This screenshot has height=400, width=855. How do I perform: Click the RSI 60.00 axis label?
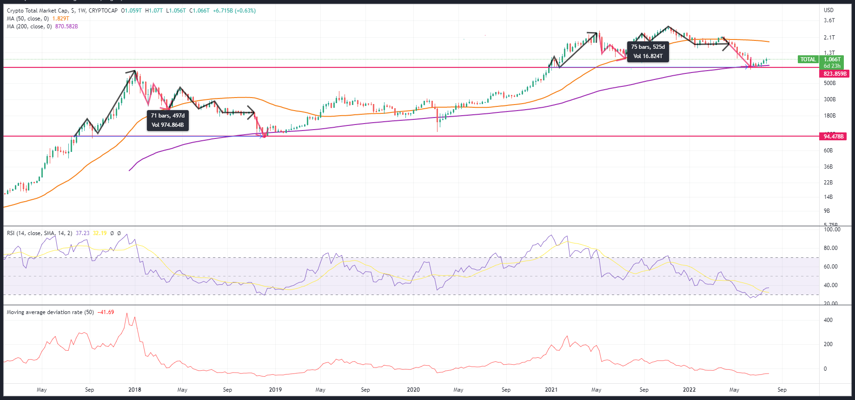831,267
